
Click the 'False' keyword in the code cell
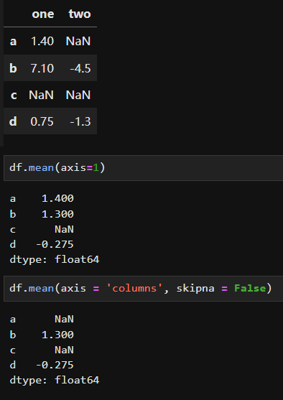coord(250,289)
